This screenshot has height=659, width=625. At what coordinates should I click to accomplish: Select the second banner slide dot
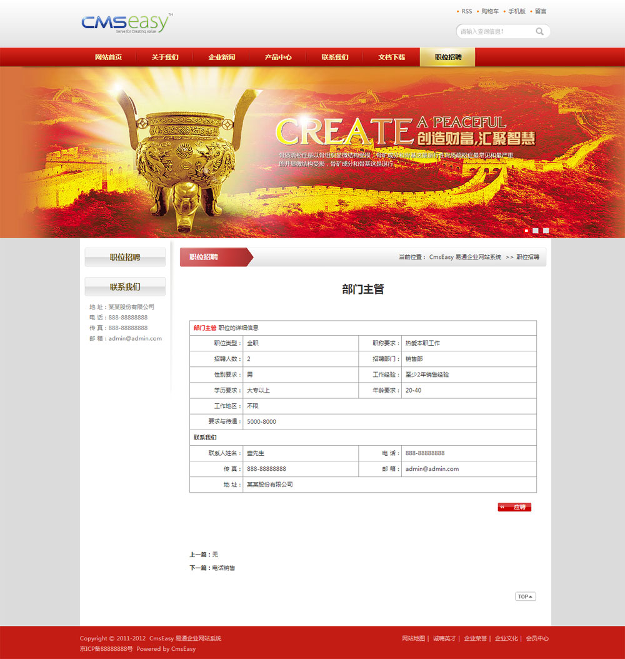pyautogui.click(x=536, y=231)
